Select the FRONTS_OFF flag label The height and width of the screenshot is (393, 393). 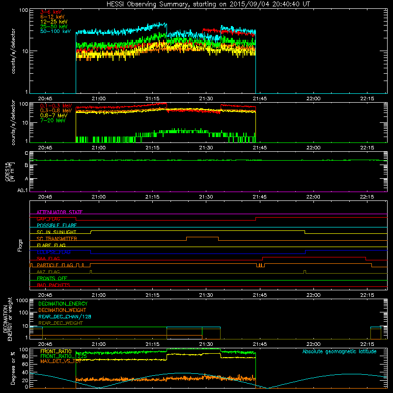(52, 279)
